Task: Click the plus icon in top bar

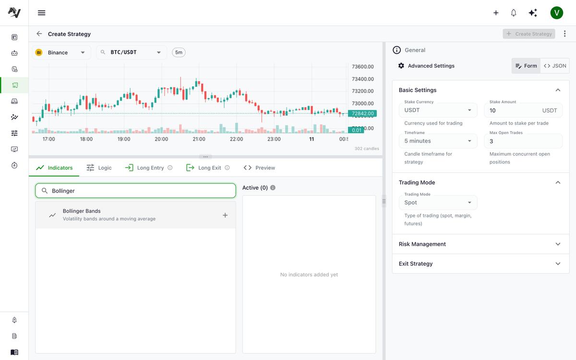Action: [496, 13]
